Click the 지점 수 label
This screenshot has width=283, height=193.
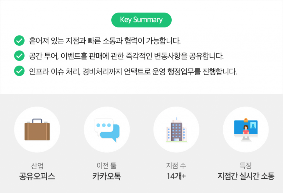(176, 166)
